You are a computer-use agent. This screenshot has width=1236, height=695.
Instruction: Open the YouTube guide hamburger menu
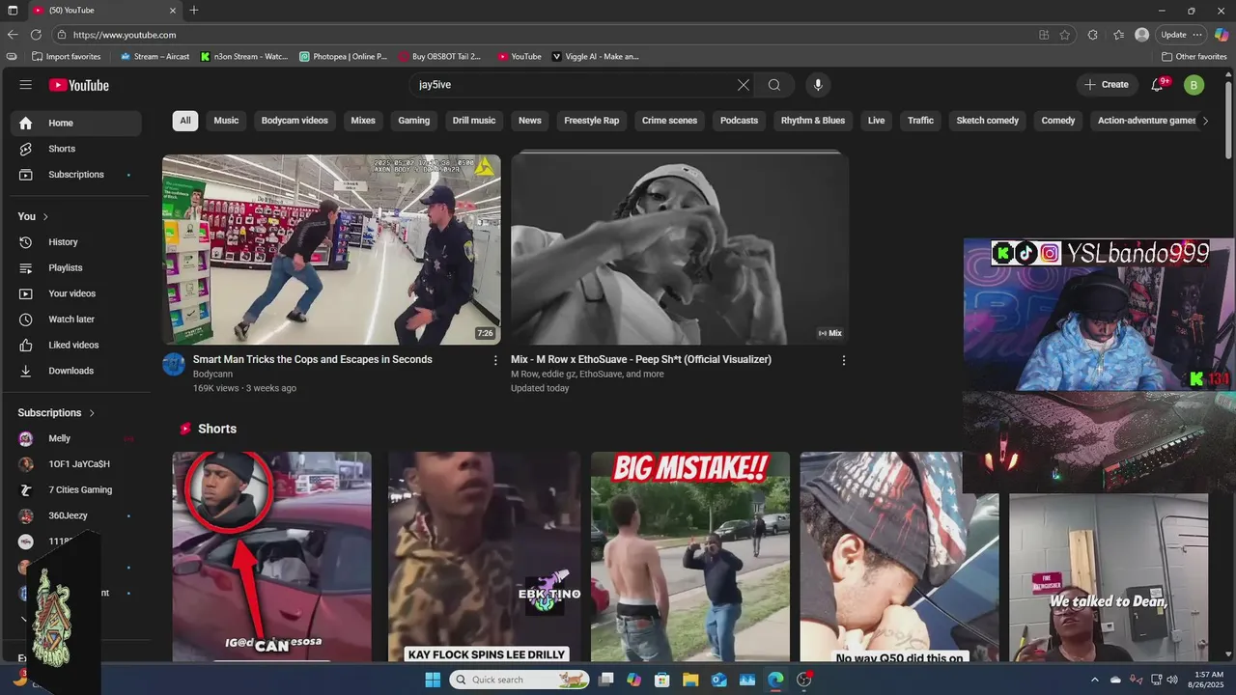[25, 85]
